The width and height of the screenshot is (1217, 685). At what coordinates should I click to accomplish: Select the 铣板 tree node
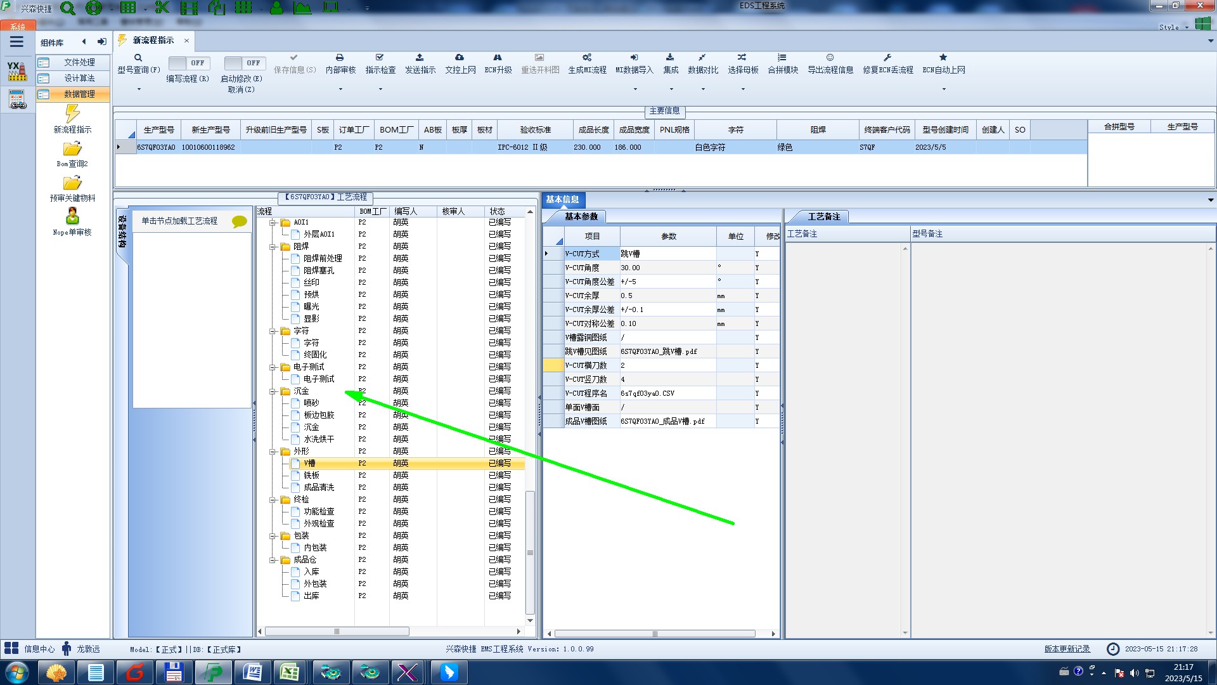point(311,476)
